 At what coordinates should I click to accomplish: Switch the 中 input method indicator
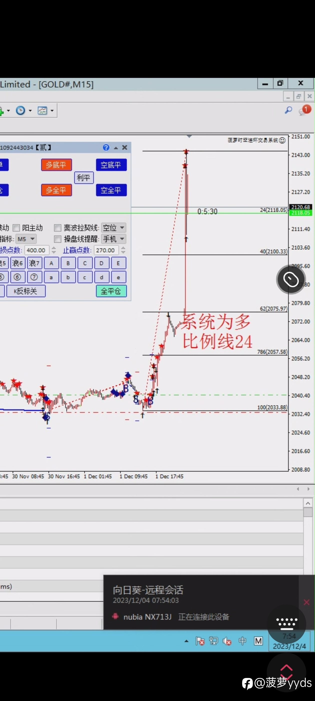coord(242,641)
